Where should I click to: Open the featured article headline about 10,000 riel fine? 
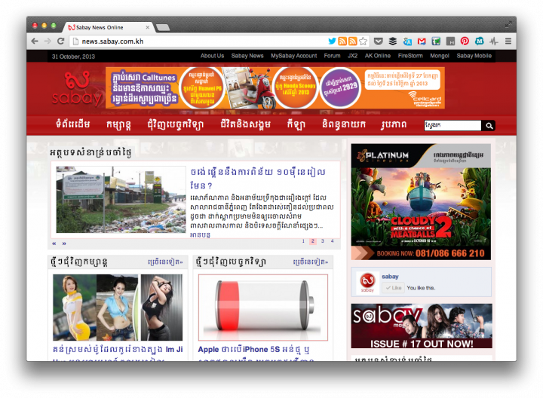[x=258, y=179]
